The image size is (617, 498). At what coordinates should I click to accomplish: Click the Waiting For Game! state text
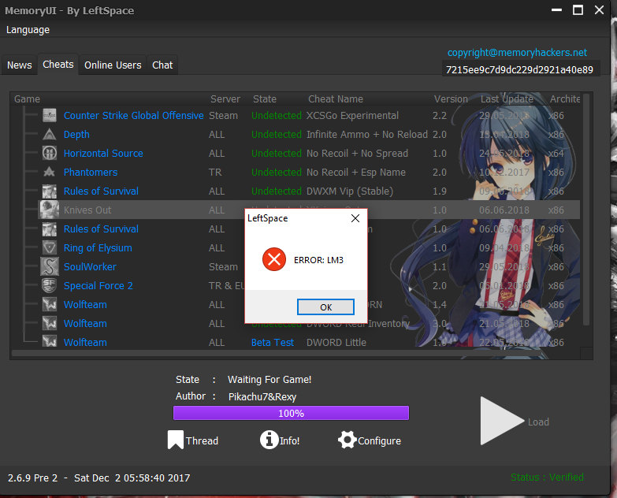pos(269,380)
